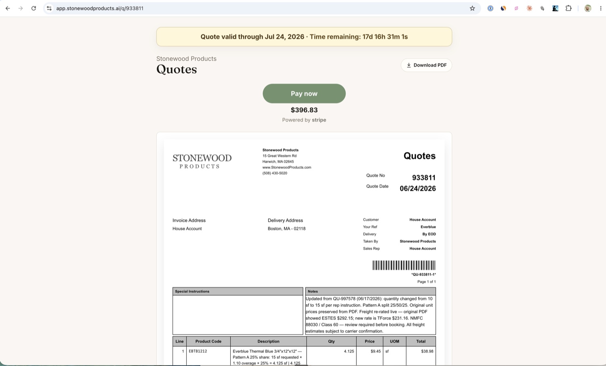The image size is (606, 366).
Task: Click the Price column header
Action: (x=370, y=341)
